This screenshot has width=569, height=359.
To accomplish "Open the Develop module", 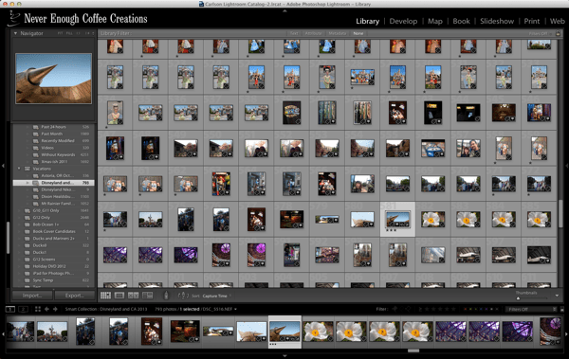I will click(x=403, y=22).
